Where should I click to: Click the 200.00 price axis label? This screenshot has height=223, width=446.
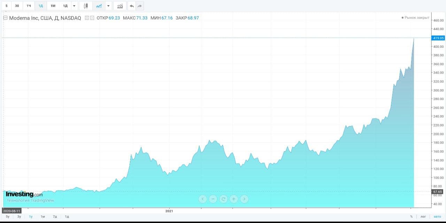pyautogui.click(x=438, y=134)
